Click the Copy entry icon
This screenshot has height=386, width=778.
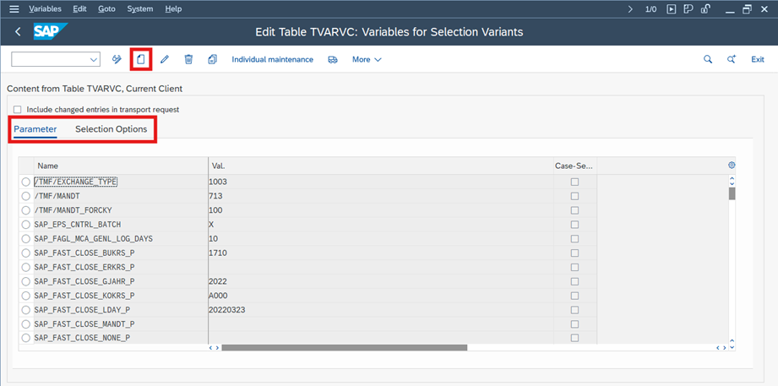click(x=212, y=59)
